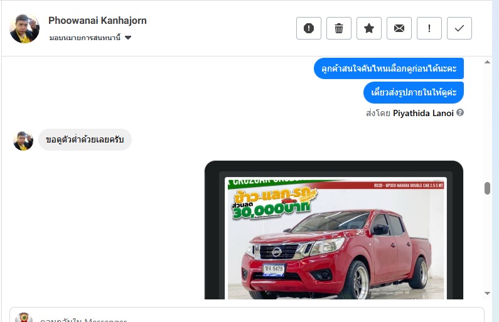The height and width of the screenshot is (322, 499).
Task: Click the scroll up arrow of chat
Action: tap(487, 62)
